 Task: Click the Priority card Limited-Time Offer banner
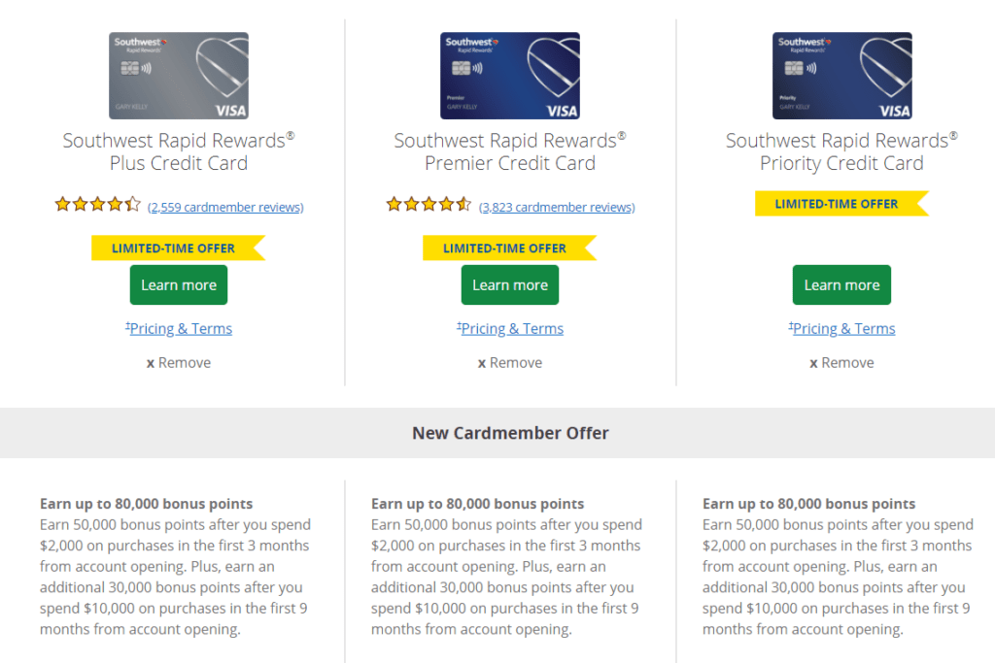(837, 204)
